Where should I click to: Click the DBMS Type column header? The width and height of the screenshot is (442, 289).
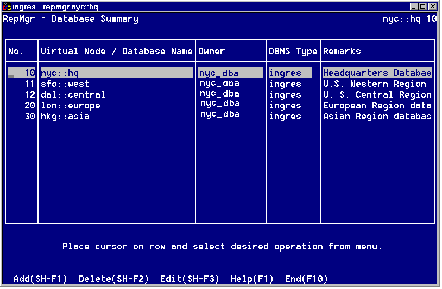(293, 52)
